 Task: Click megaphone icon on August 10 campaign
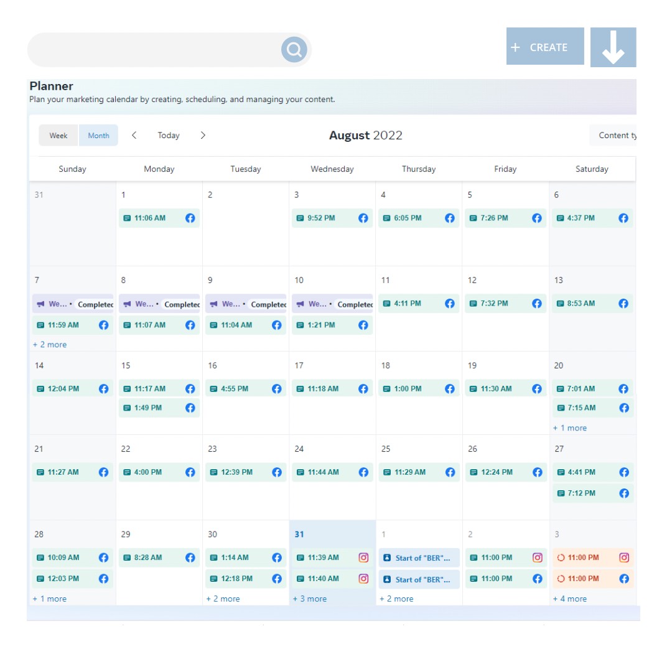[301, 304]
